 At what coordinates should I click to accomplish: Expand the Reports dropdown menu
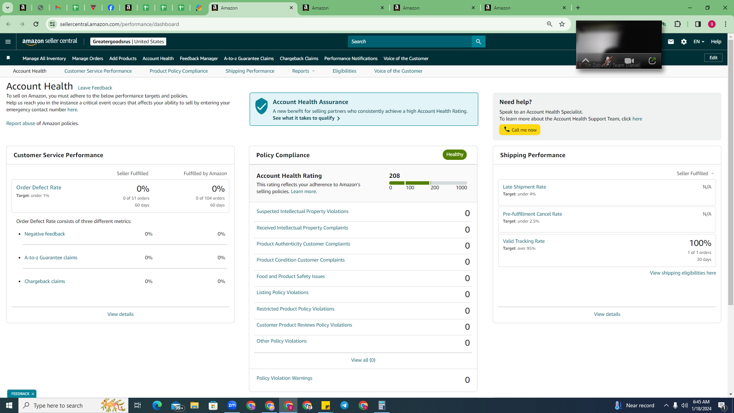coord(304,71)
